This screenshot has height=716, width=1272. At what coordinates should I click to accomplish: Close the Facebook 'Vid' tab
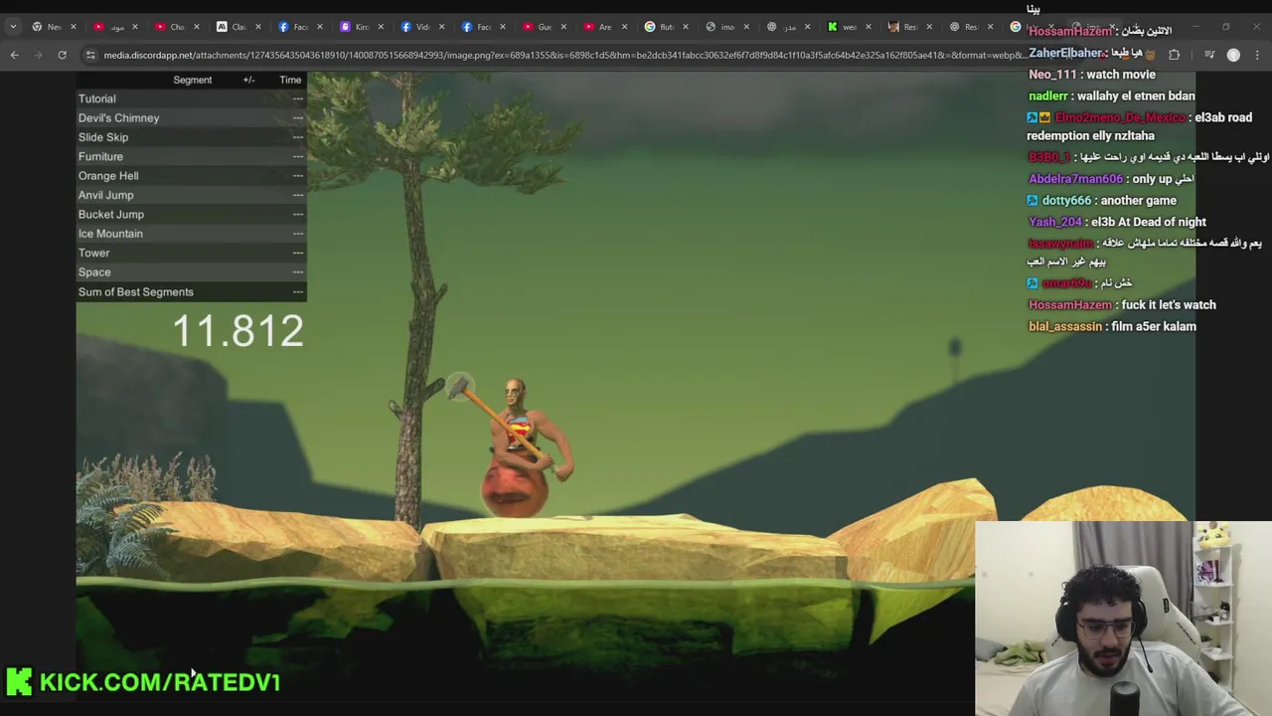tap(442, 27)
